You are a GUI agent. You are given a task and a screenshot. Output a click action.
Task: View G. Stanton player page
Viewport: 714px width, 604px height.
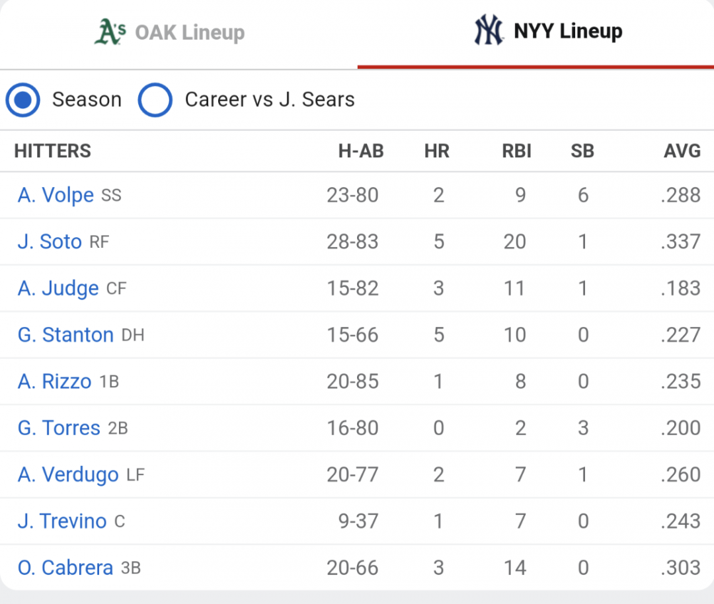click(x=65, y=335)
